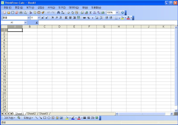This screenshot has width=178, height=125.
Task: Draw a line with the Line tool
Action: click(x=36, y=118)
